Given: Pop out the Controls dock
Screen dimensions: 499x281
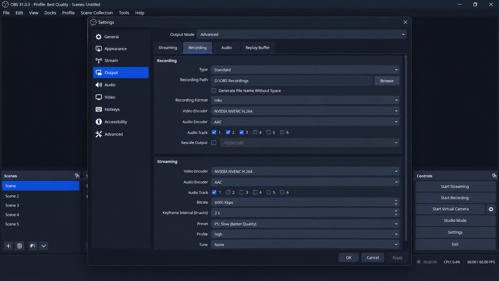Looking at the screenshot, I should pos(494,176).
